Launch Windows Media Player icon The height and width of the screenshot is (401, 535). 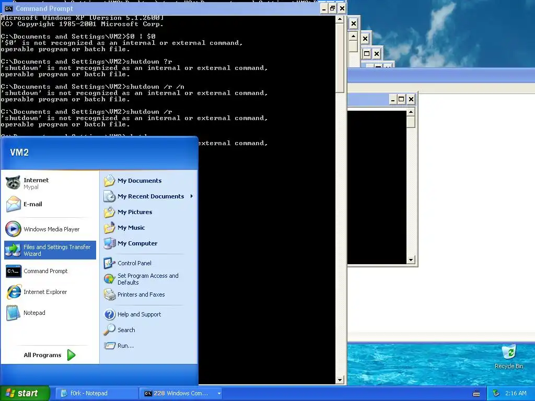(13, 229)
